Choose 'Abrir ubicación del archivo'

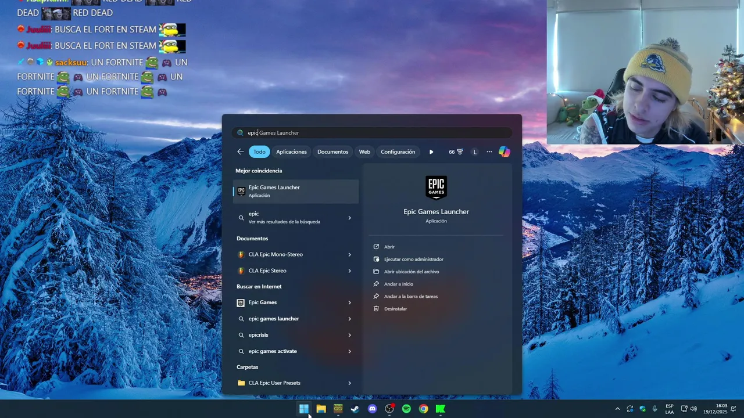coord(412,272)
